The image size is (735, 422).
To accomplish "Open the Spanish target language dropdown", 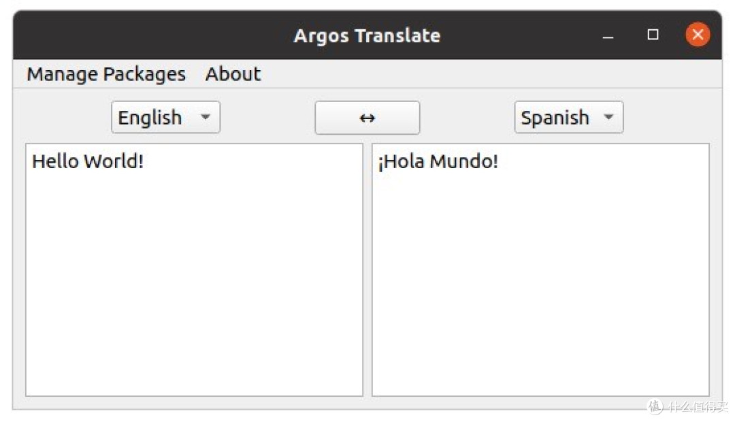I will 568,117.
